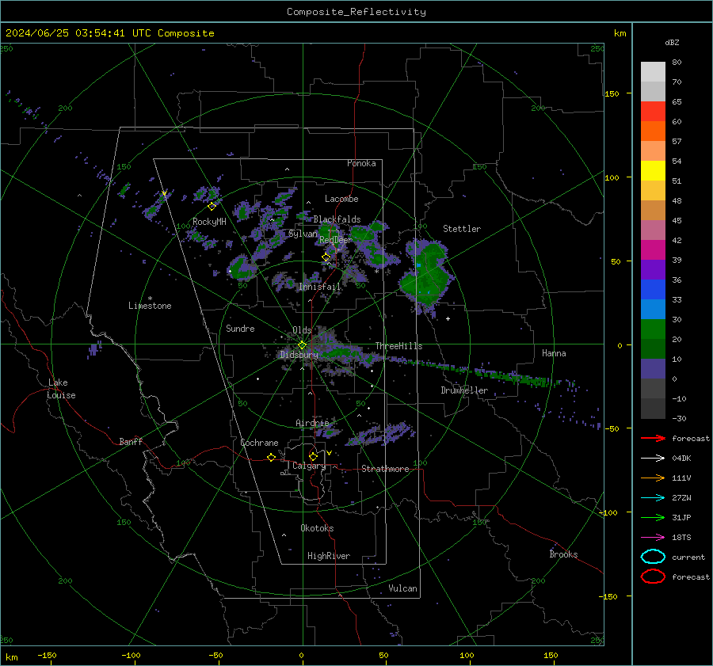Select the 60-65 dBZ red swatch
Screen dimensions: 713x666
click(x=653, y=112)
